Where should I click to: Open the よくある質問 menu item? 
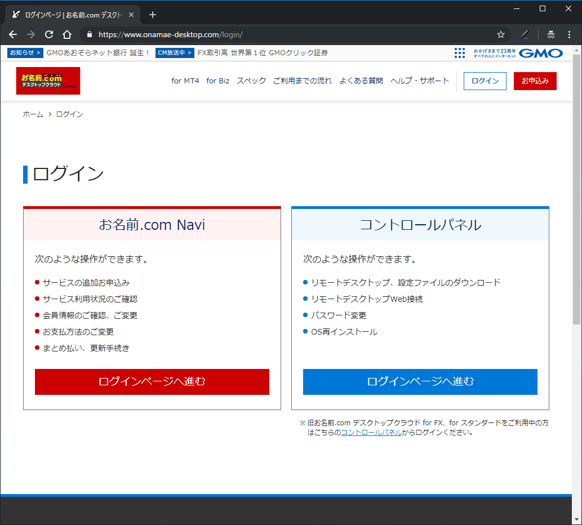(361, 81)
